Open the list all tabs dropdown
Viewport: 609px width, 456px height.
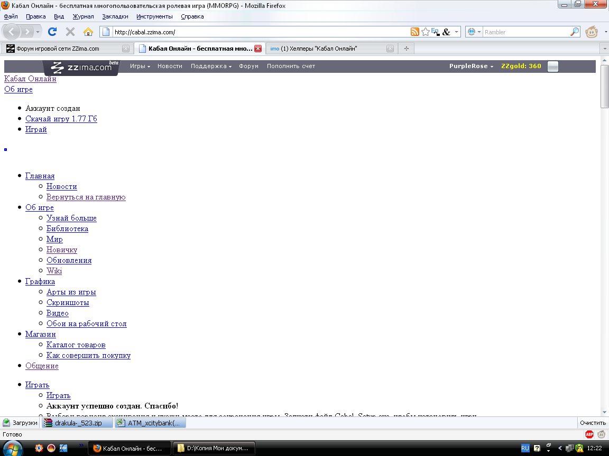click(x=604, y=49)
